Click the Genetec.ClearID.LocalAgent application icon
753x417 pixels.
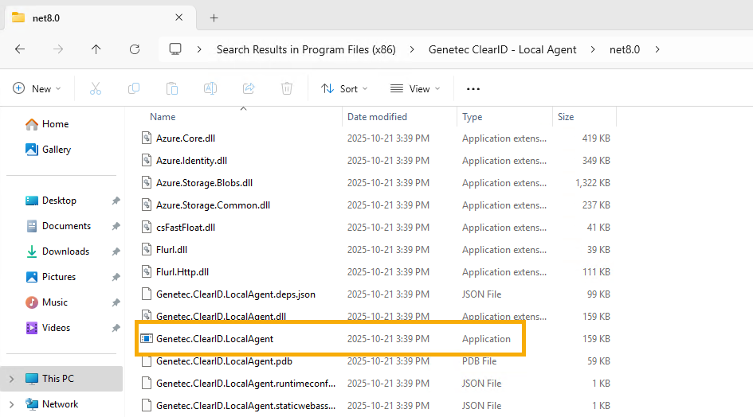point(147,339)
